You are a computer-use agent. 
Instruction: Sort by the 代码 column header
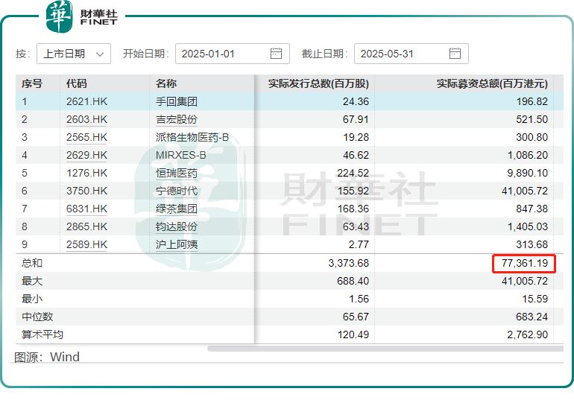coord(77,83)
